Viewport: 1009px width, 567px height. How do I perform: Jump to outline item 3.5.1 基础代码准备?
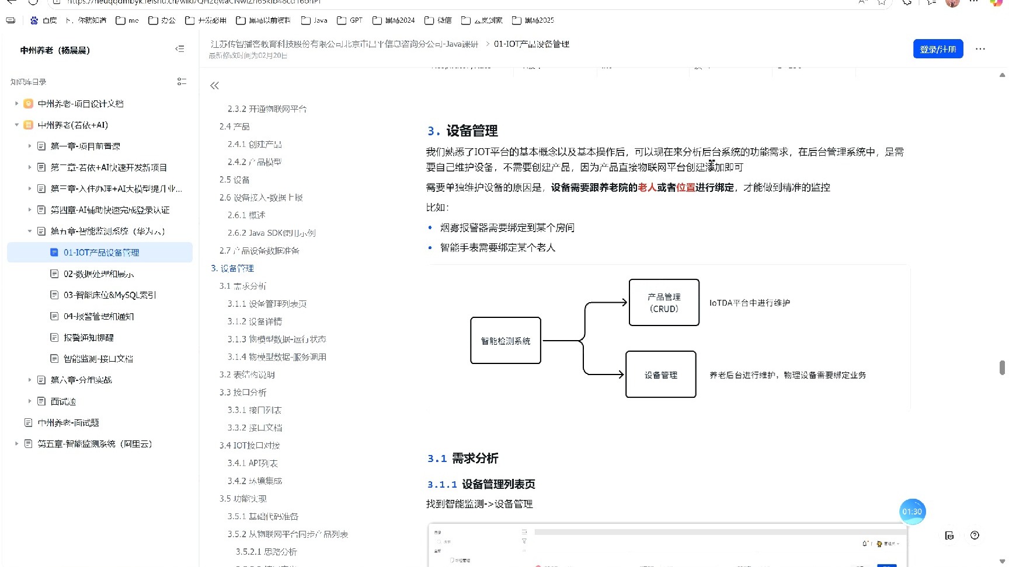click(263, 516)
